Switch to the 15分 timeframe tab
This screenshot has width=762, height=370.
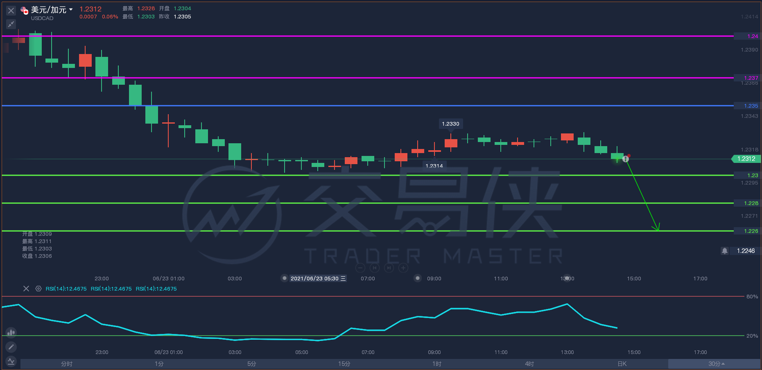click(344, 364)
